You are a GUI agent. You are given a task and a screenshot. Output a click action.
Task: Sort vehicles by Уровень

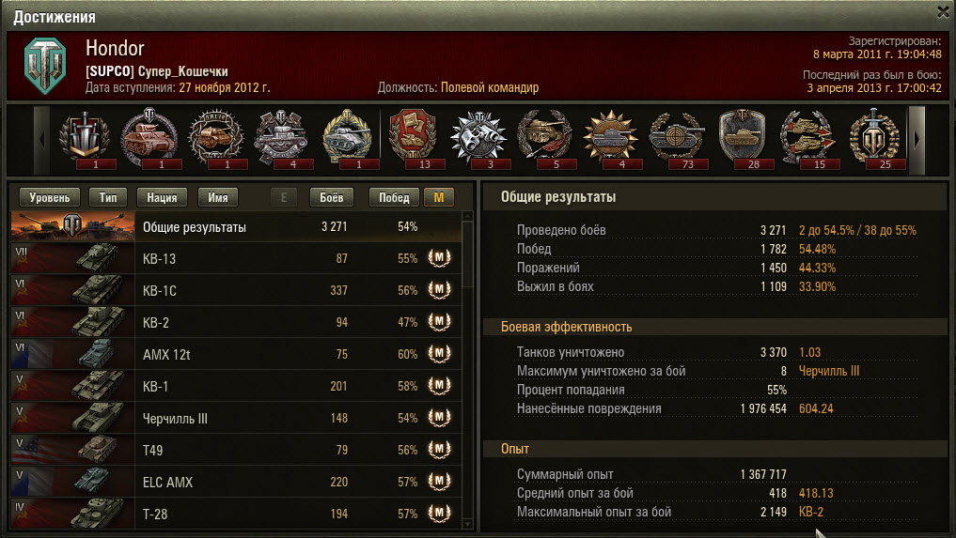tap(50, 197)
